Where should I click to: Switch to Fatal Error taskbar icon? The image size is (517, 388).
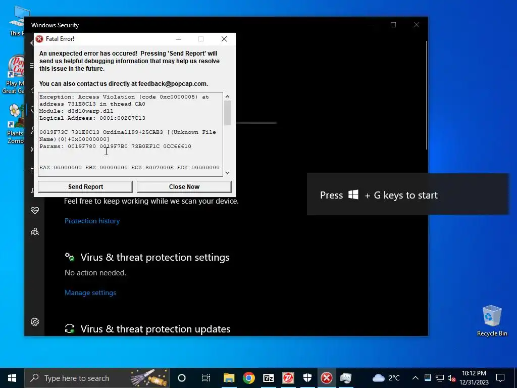tap(327, 378)
